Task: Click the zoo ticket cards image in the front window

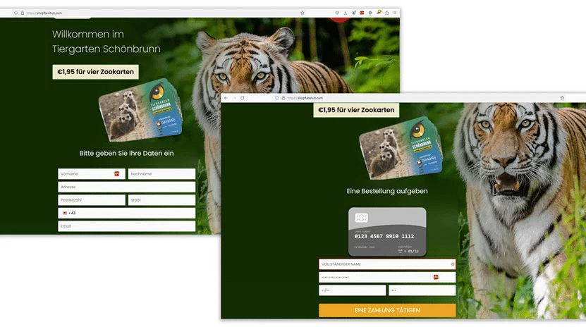Action: 401,148
